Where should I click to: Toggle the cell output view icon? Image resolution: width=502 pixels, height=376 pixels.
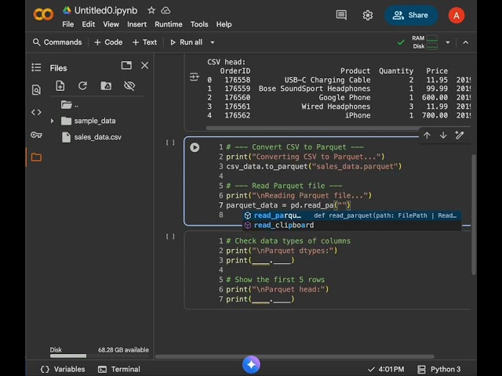(194, 77)
